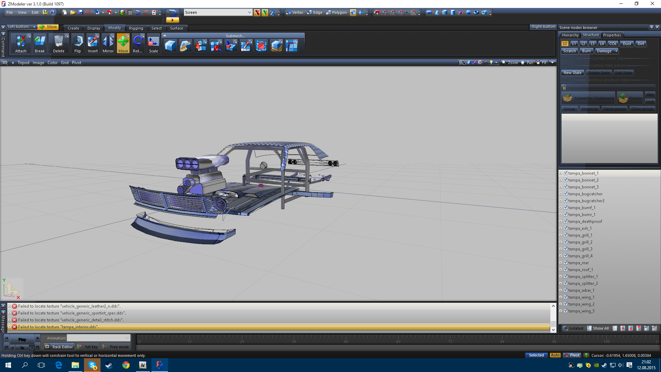Click the Isolated button
This screenshot has width=661, height=372.
tap(573, 328)
